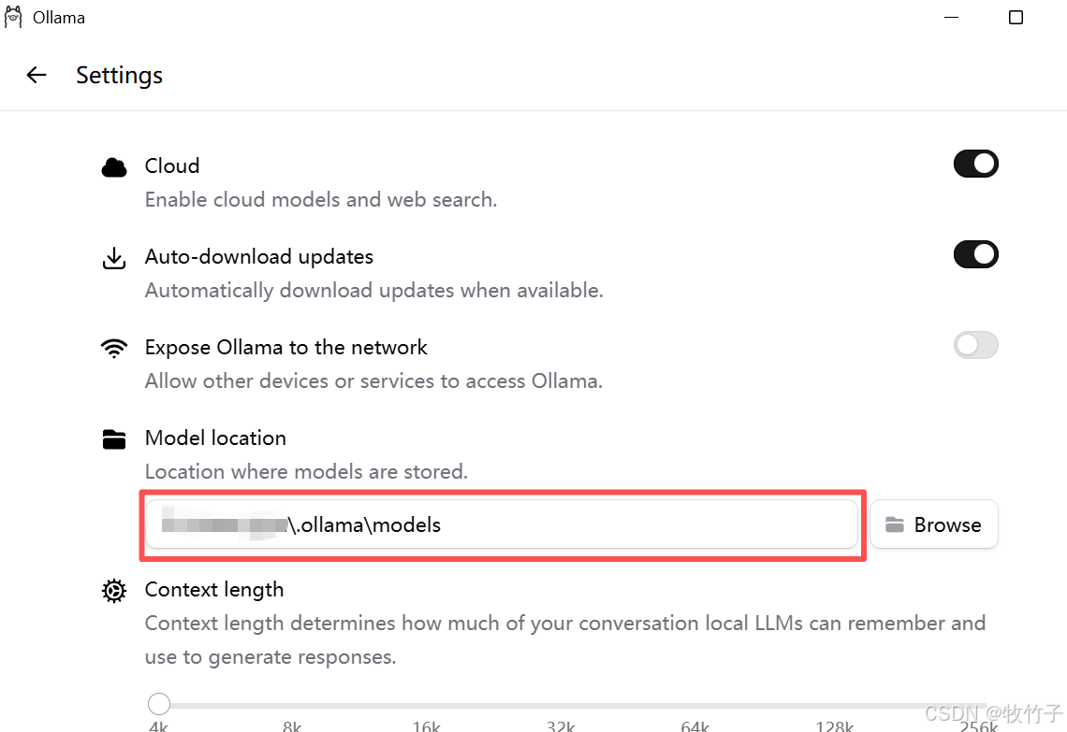Click the context length slider handle

(159, 703)
